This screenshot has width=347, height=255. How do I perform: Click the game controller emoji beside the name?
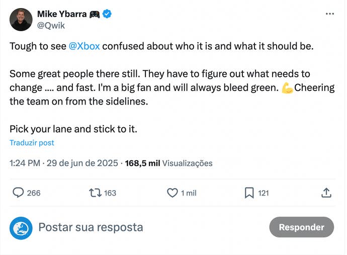(x=95, y=14)
